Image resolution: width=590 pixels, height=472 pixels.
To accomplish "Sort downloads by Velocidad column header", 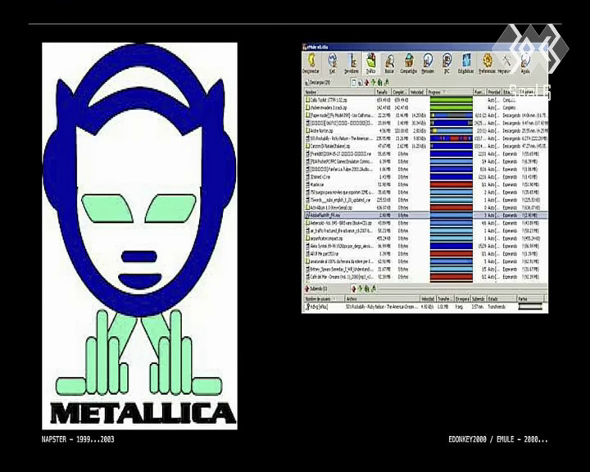I will 417,92.
